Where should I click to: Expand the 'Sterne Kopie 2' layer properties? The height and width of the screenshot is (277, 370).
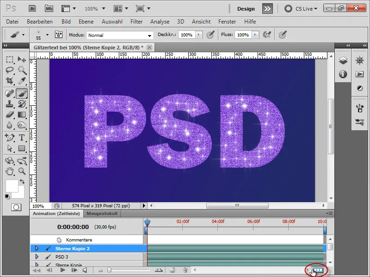[38, 248]
